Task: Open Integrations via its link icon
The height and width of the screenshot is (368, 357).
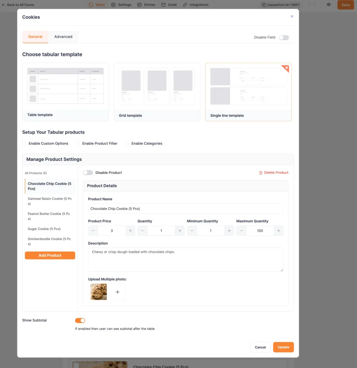Action: tap(186, 5)
